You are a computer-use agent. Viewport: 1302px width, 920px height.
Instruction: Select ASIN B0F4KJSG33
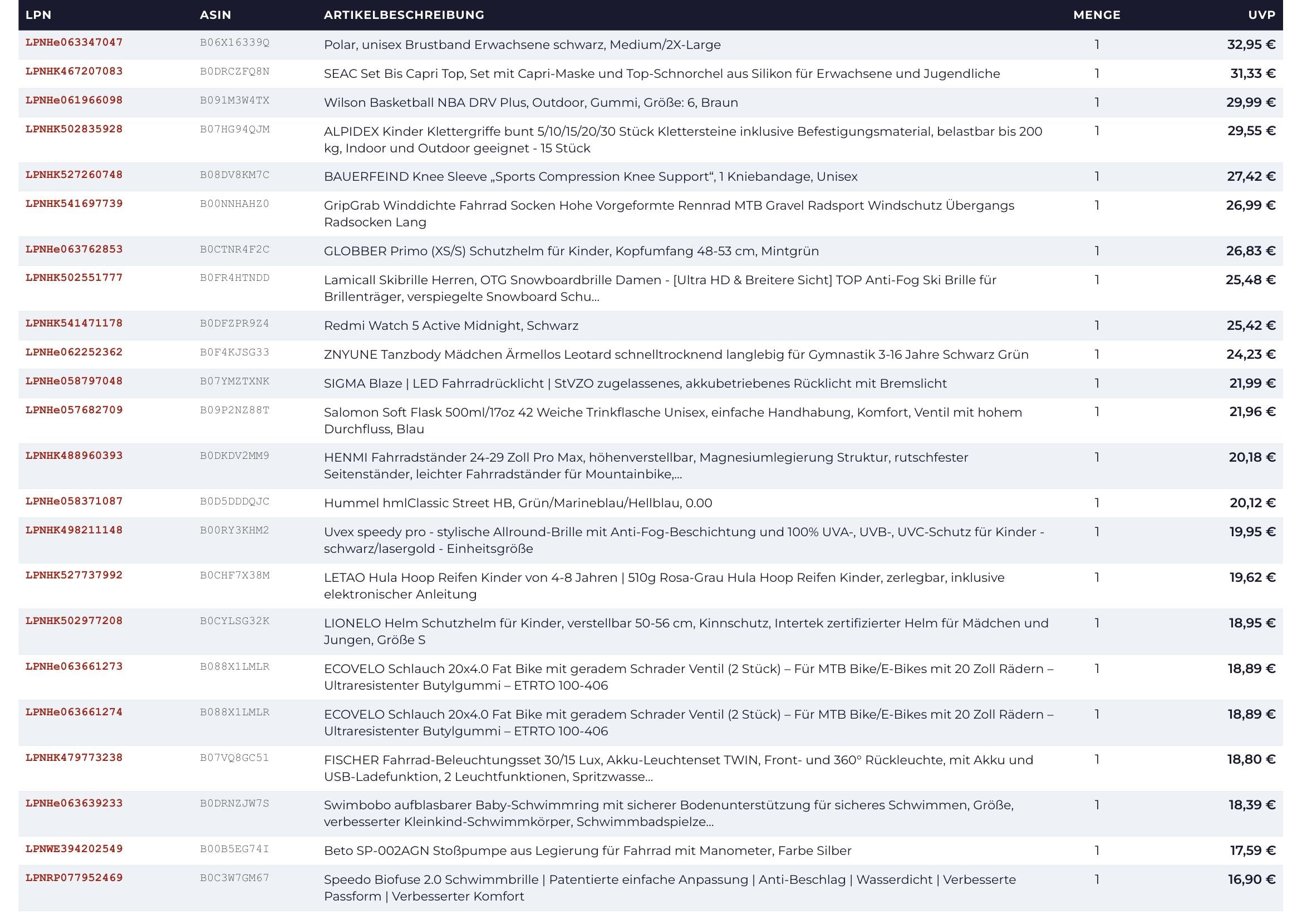point(235,352)
